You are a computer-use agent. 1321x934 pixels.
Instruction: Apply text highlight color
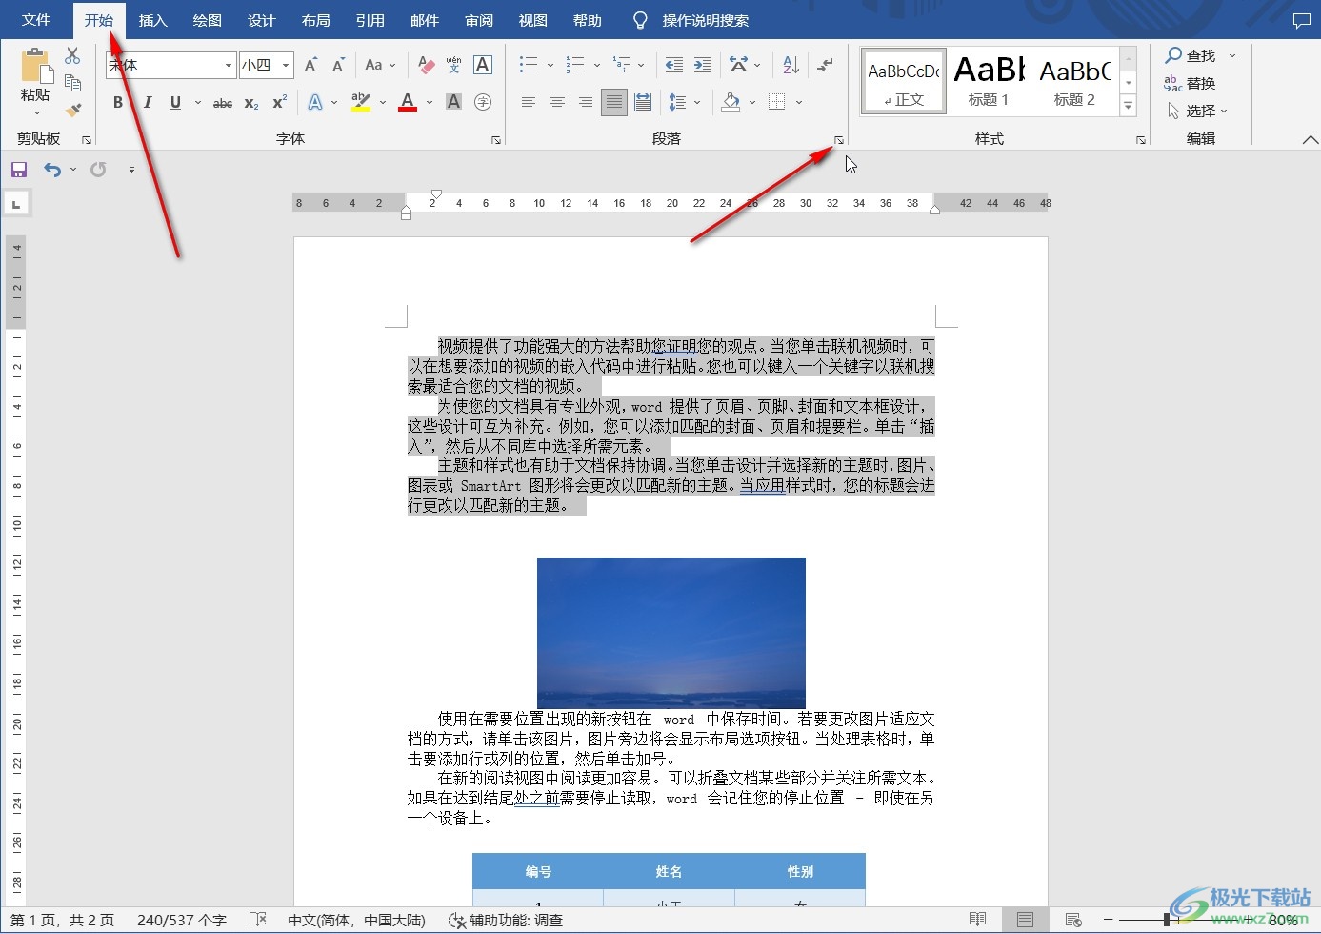pyautogui.click(x=362, y=101)
